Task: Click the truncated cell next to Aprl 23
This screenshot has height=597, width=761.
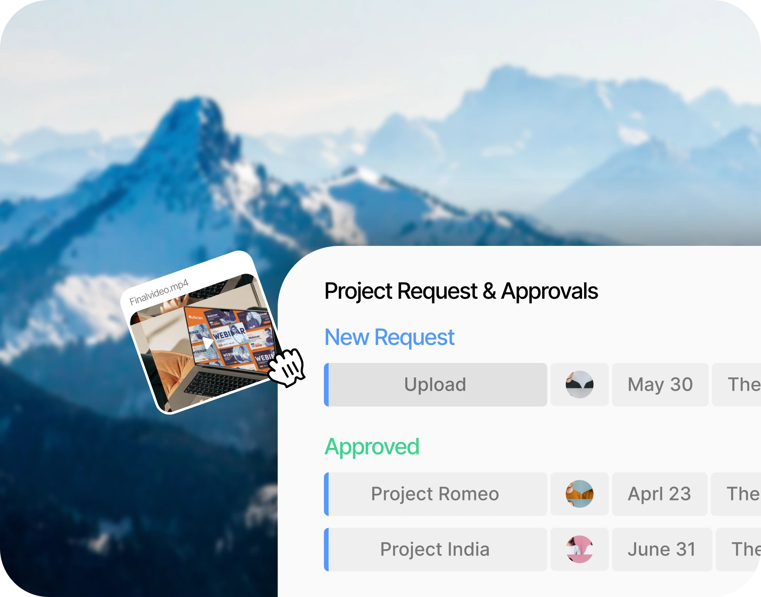Action: [736, 494]
